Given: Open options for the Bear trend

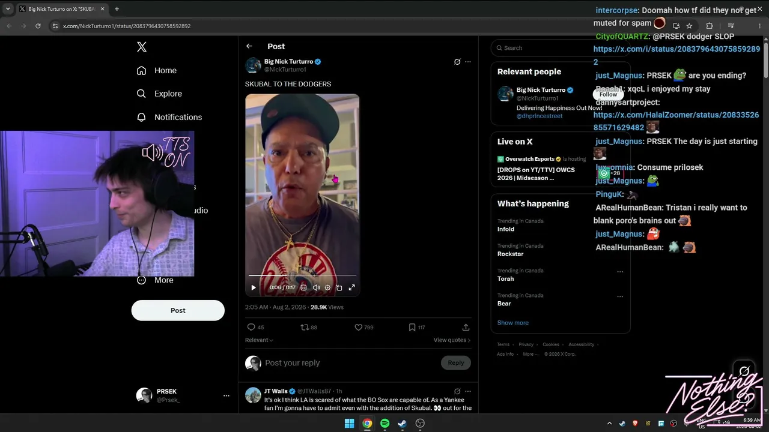Looking at the screenshot, I should click(x=620, y=296).
